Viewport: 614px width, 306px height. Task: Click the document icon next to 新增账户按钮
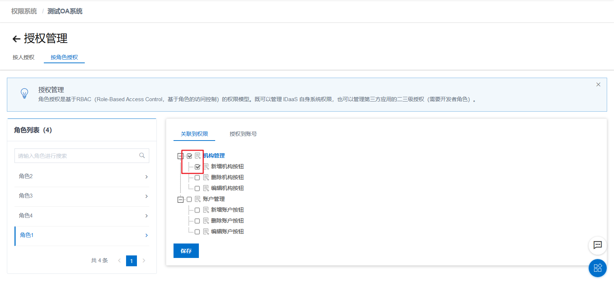click(x=206, y=210)
